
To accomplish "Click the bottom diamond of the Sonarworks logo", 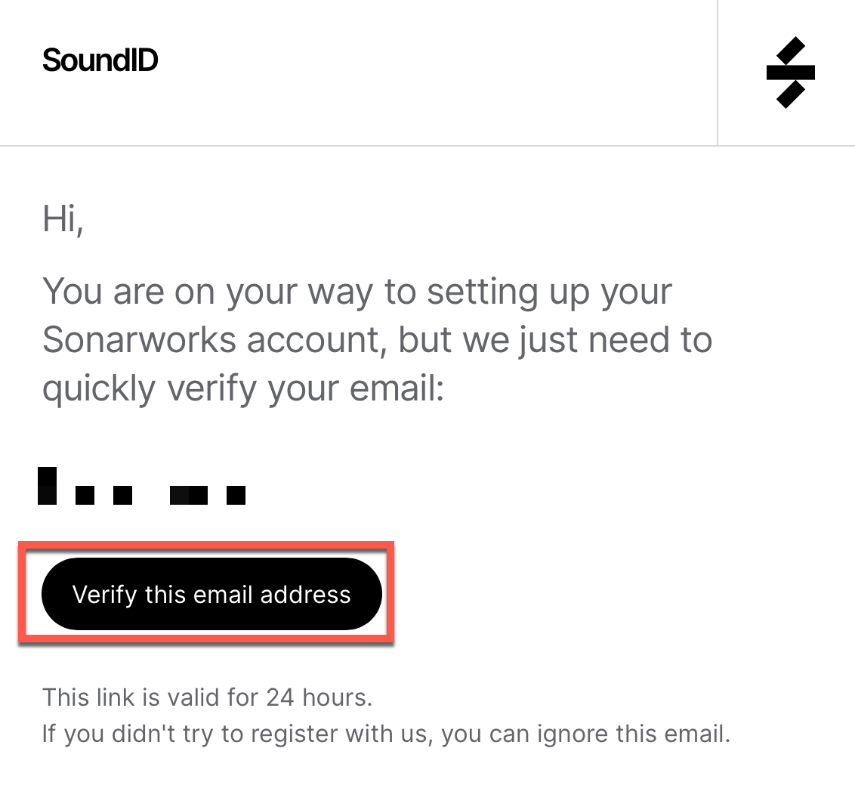I will [791, 95].
